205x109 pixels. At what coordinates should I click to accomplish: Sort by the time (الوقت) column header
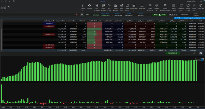tap(200, 21)
